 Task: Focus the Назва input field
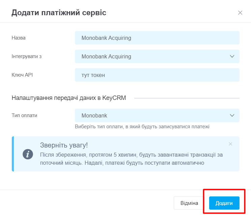157,38
